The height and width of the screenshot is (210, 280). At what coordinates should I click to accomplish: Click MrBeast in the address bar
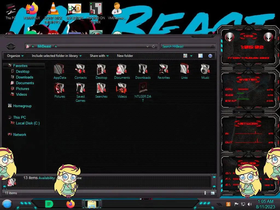[x=44, y=46]
